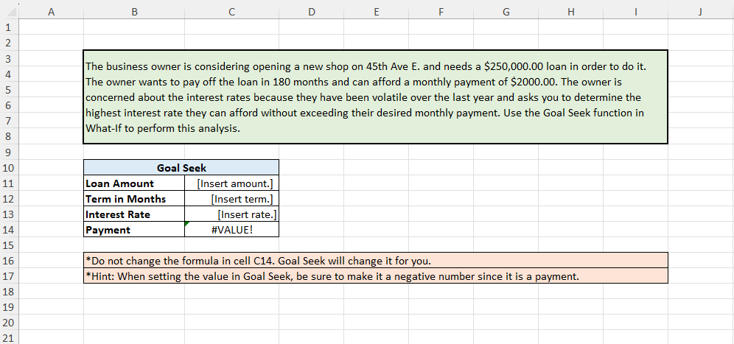Screen dimensions: 734x344
Task: Select column D header
Action: click(x=311, y=13)
